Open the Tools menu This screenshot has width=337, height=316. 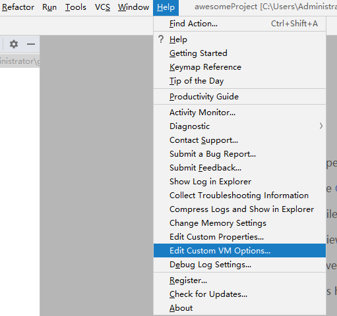76,7
